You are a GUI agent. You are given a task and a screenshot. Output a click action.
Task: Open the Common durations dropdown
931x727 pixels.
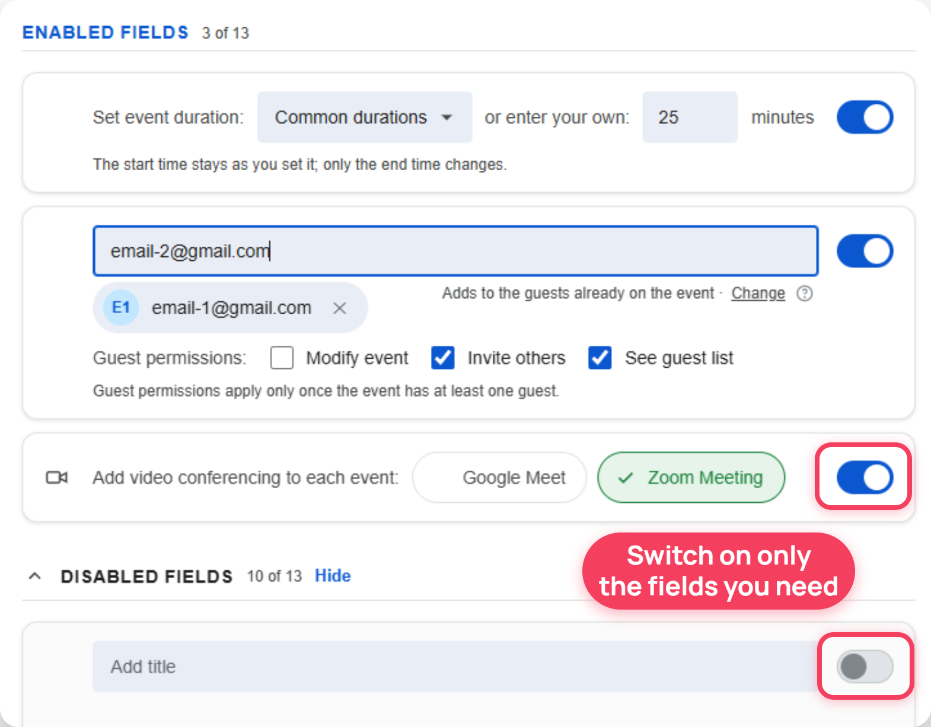tap(365, 117)
